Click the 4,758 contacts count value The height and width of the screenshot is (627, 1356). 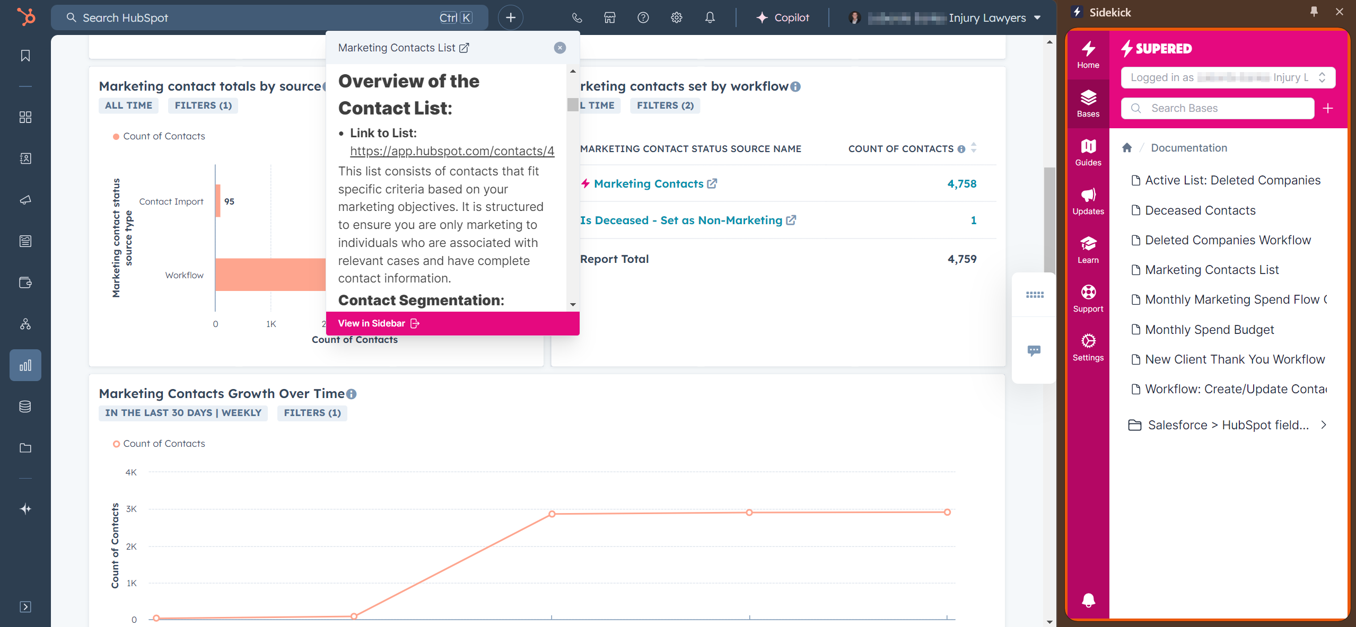click(x=962, y=184)
